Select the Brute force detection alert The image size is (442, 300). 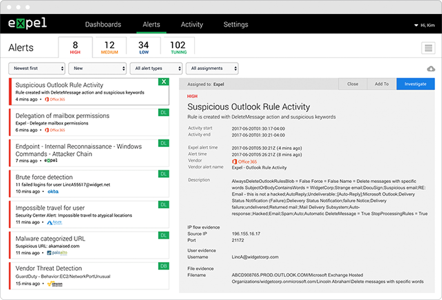click(x=89, y=184)
